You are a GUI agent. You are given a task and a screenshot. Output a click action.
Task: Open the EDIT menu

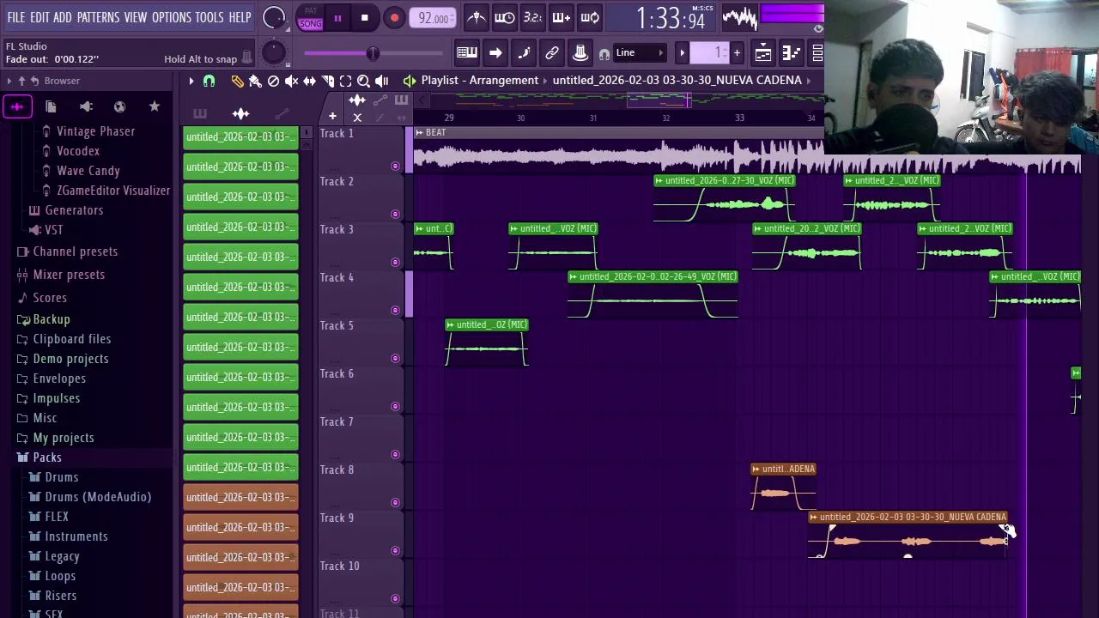coord(39,17)
